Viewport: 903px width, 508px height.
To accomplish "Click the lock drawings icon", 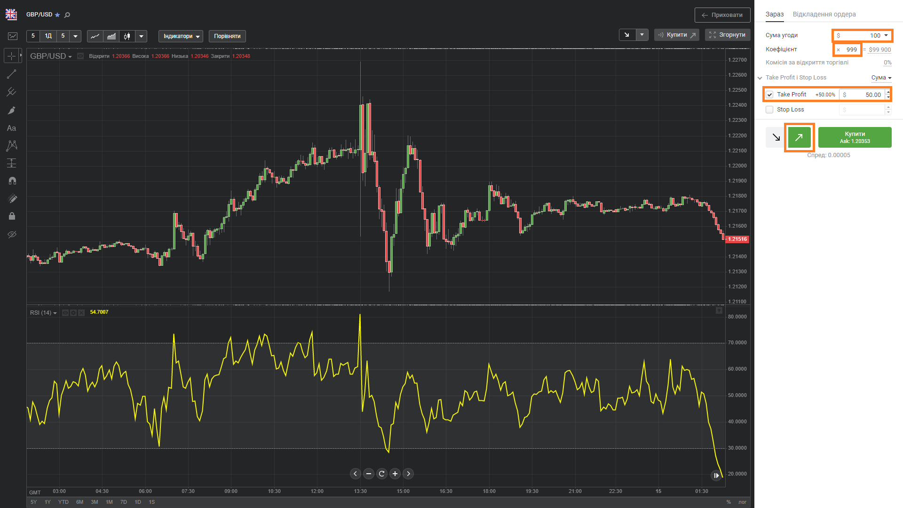I will point(12,216).
